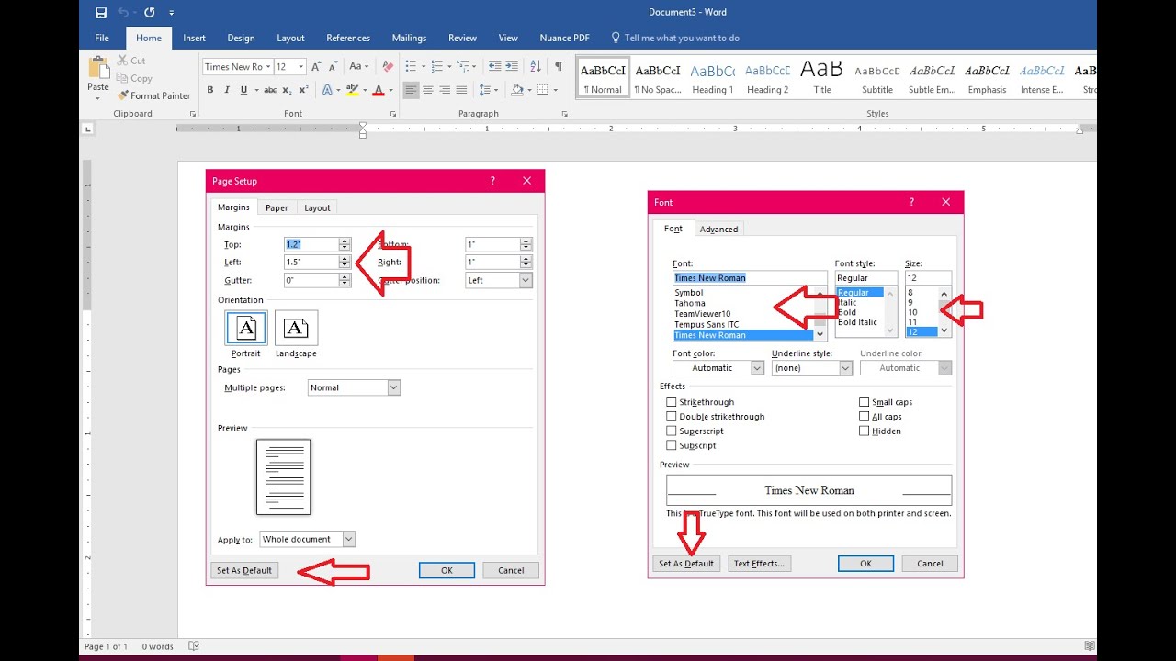
Task: Check the Strikethrough effect box
Action: [x=672, y=402]
